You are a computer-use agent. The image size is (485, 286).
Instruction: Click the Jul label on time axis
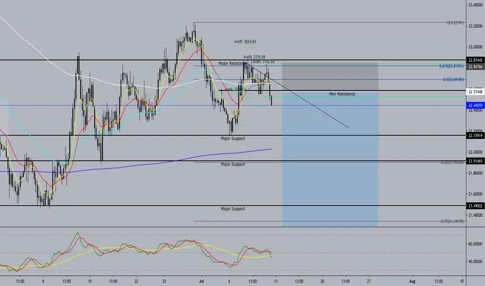pos(201,281)
